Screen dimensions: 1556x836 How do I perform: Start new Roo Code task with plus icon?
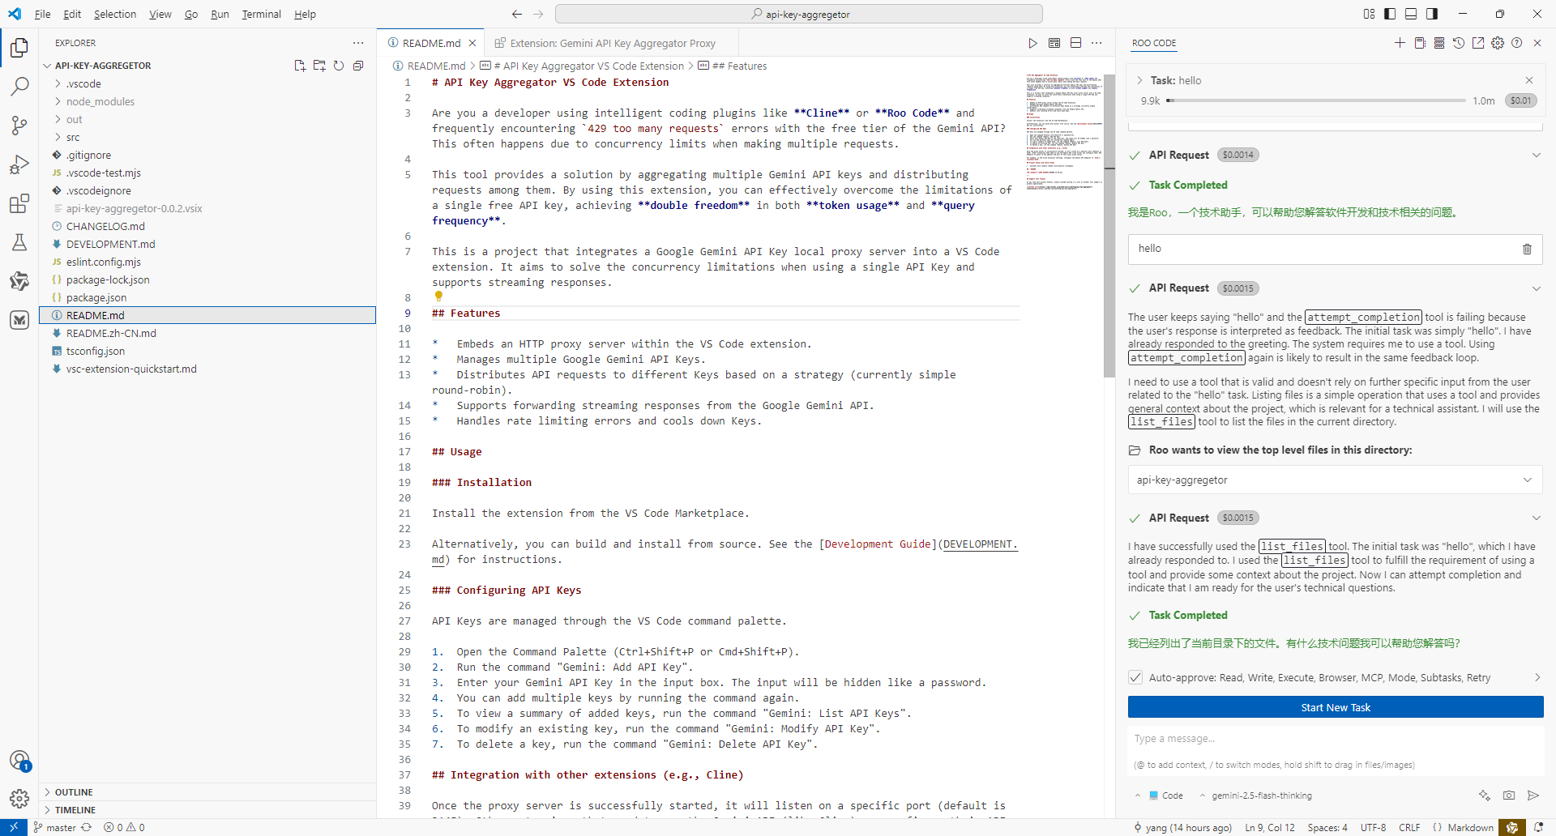pos(1400,43)
